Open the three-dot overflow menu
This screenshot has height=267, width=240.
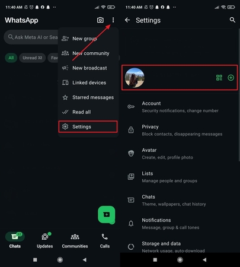pos(113,20)
